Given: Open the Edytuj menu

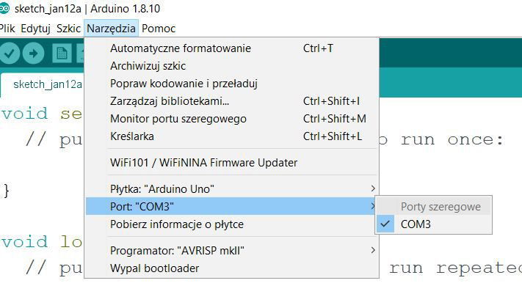Looking at the screenshot, I should pyautogui.click(x=35, y=29).
